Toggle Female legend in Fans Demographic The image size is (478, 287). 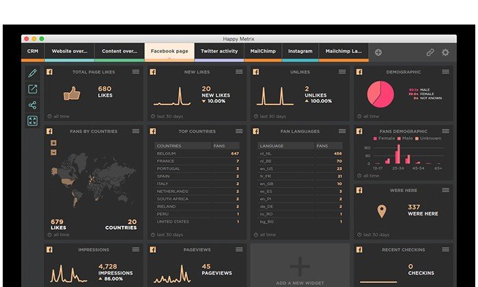[x=384, y=138]
